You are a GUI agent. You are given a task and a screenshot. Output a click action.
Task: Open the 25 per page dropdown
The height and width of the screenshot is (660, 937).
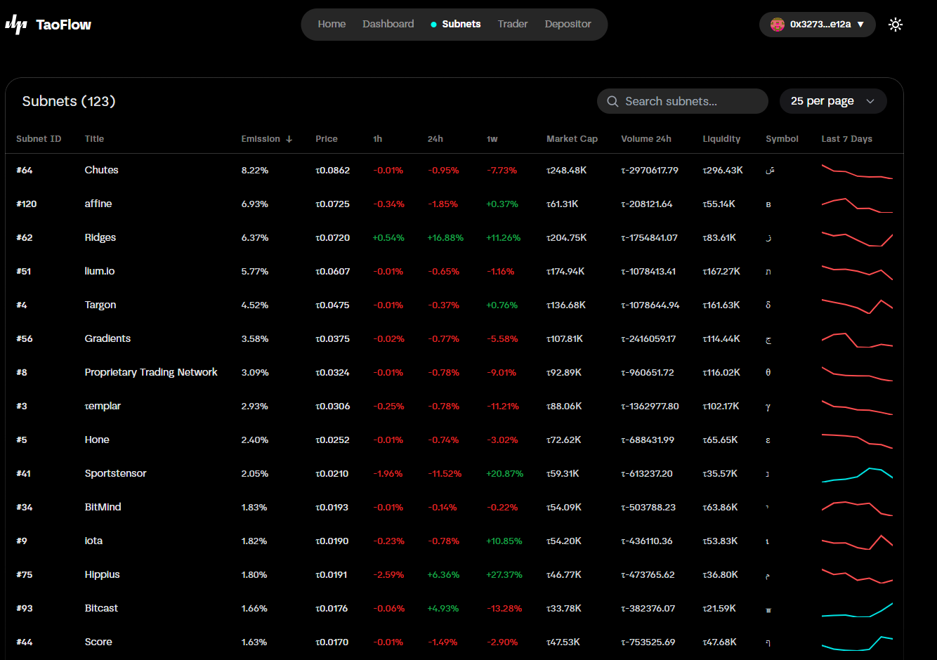click(x=832, y=101)
